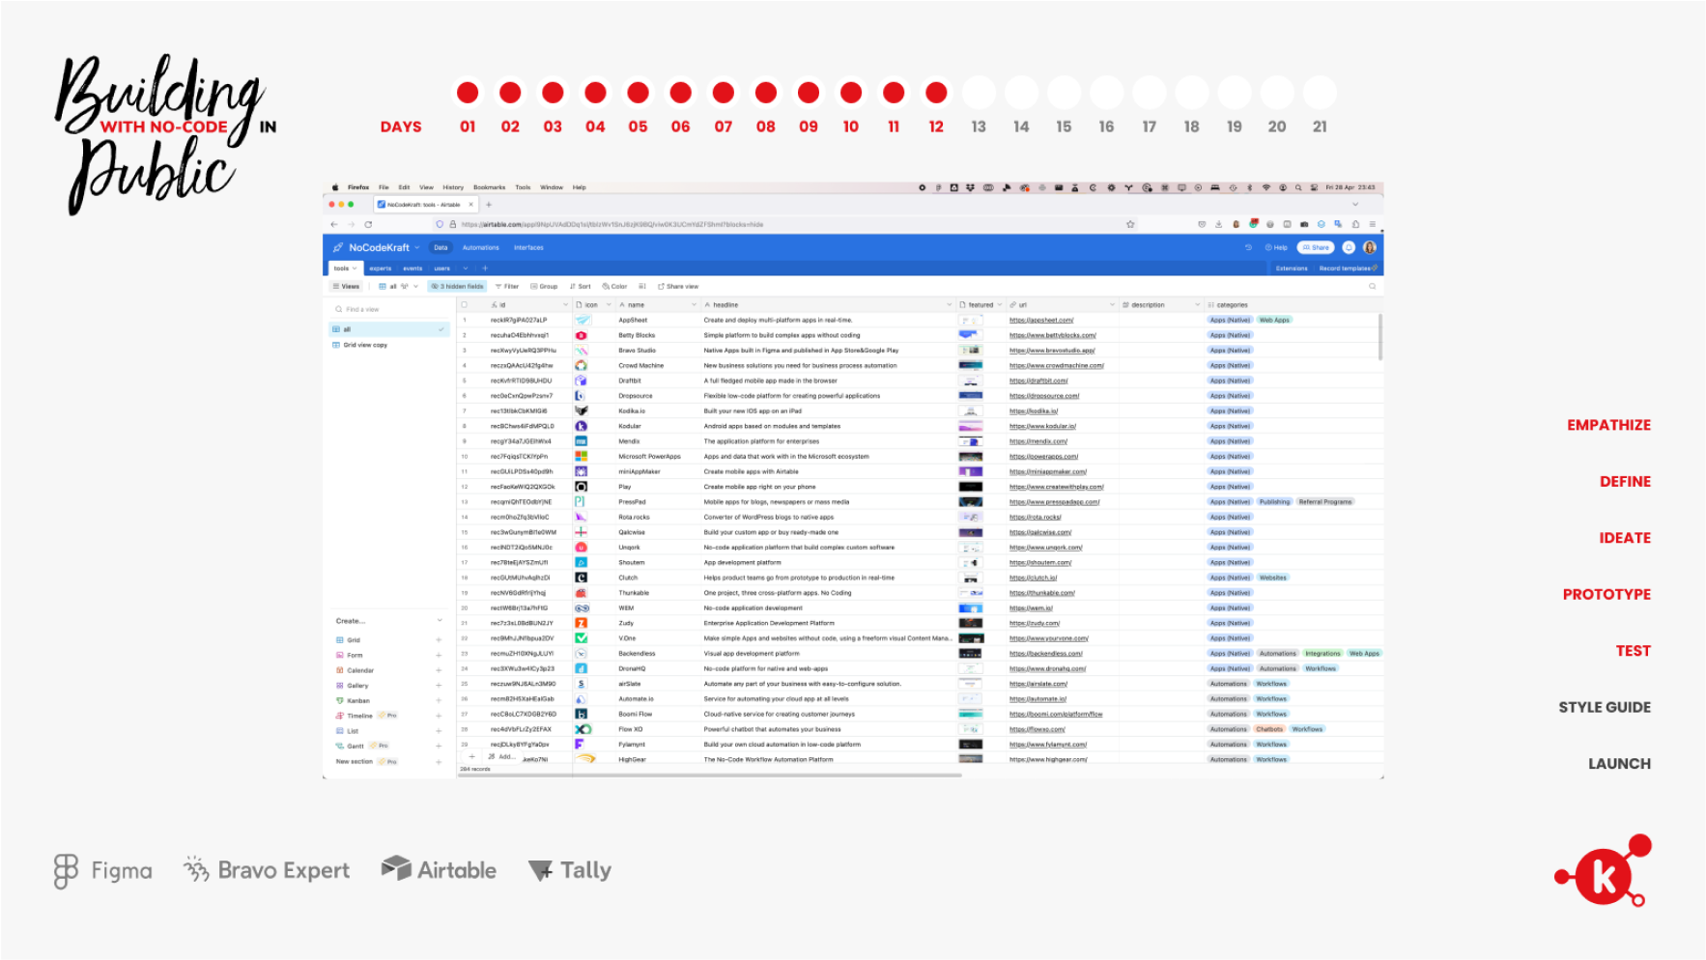Open Airtable Help
This screenshot has width=1706, height=960.
point(1276,247)
